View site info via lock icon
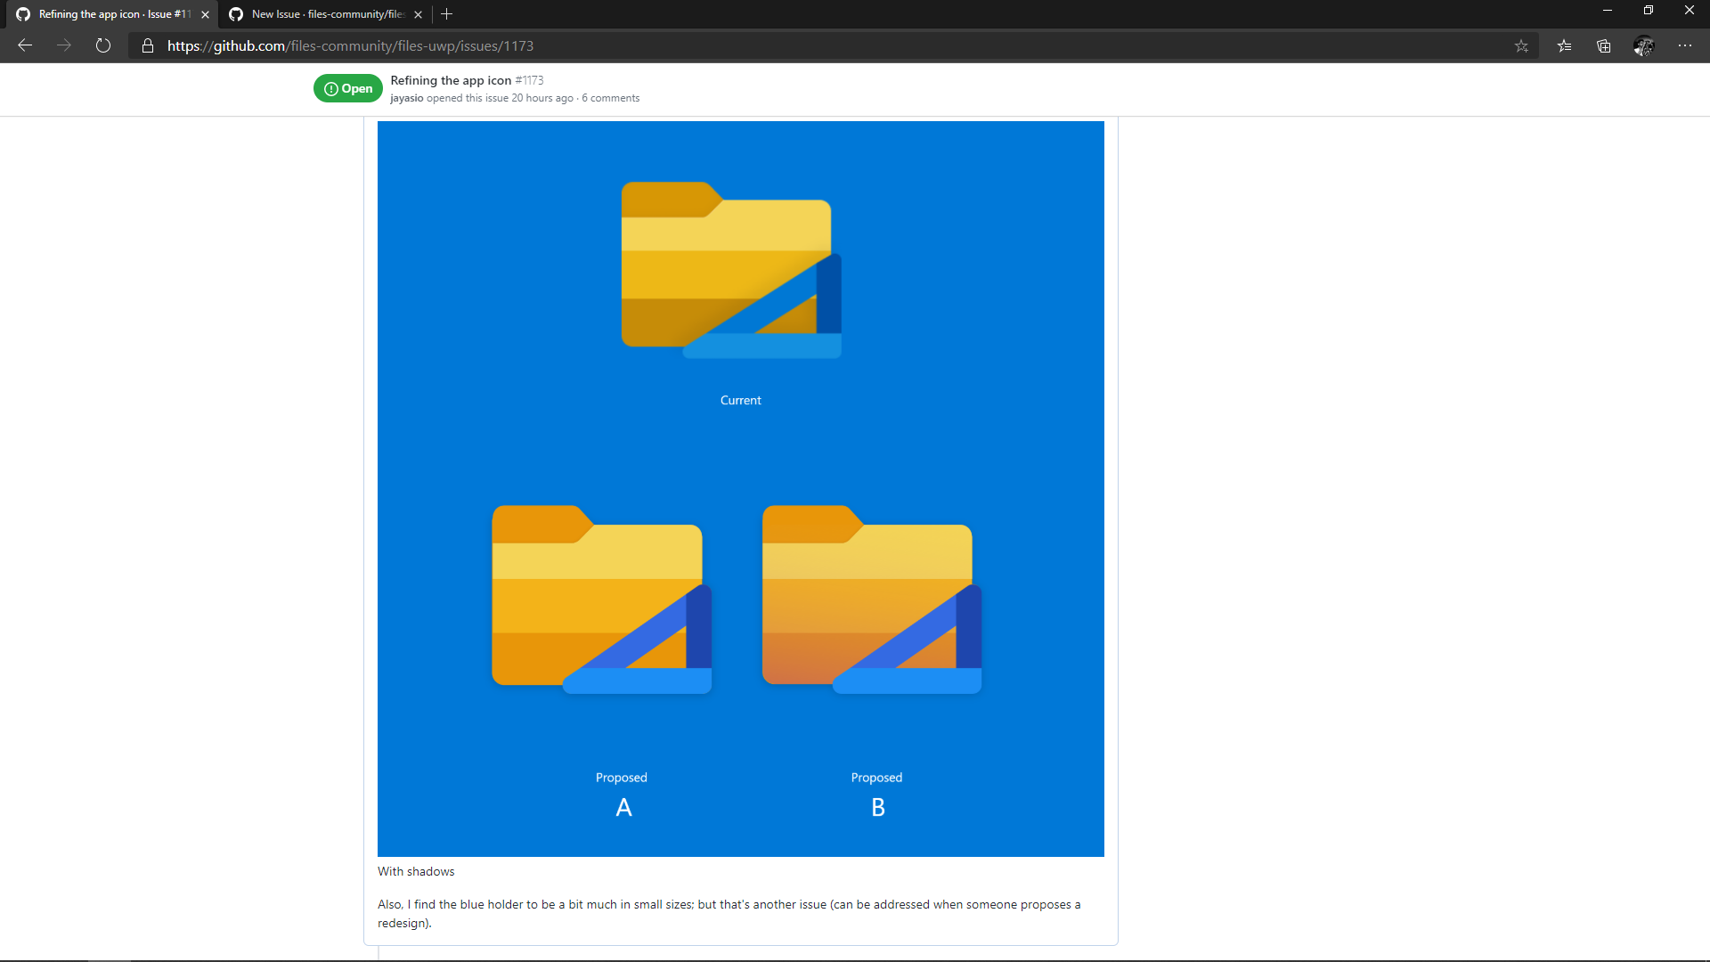Screen dimensions: 1710x962 [x=148, y=45]
